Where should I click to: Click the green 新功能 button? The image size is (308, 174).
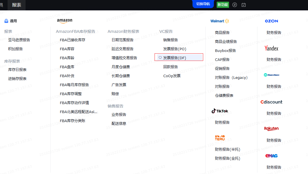(x=223, y=5)
